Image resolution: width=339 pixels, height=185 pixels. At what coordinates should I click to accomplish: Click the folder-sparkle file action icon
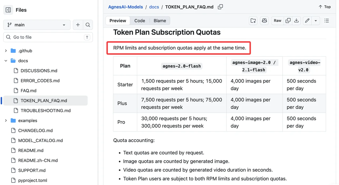tap(253, 21)
